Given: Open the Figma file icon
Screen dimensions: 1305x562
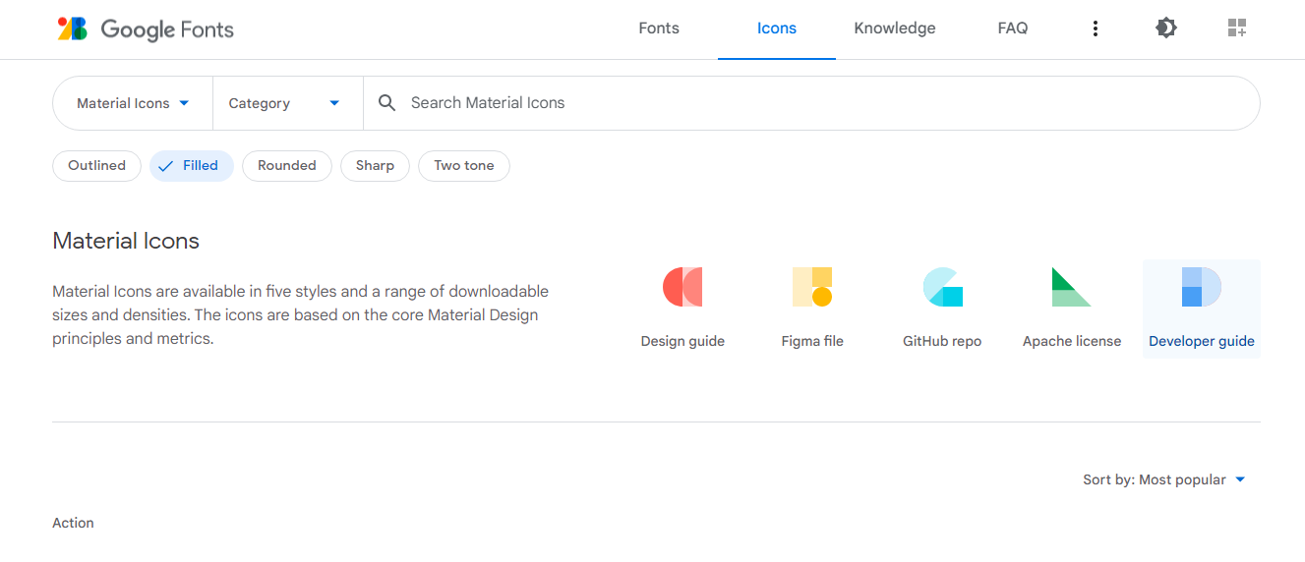Looking at the screenshot, I should pyautogui.click(x=812, y=287).
